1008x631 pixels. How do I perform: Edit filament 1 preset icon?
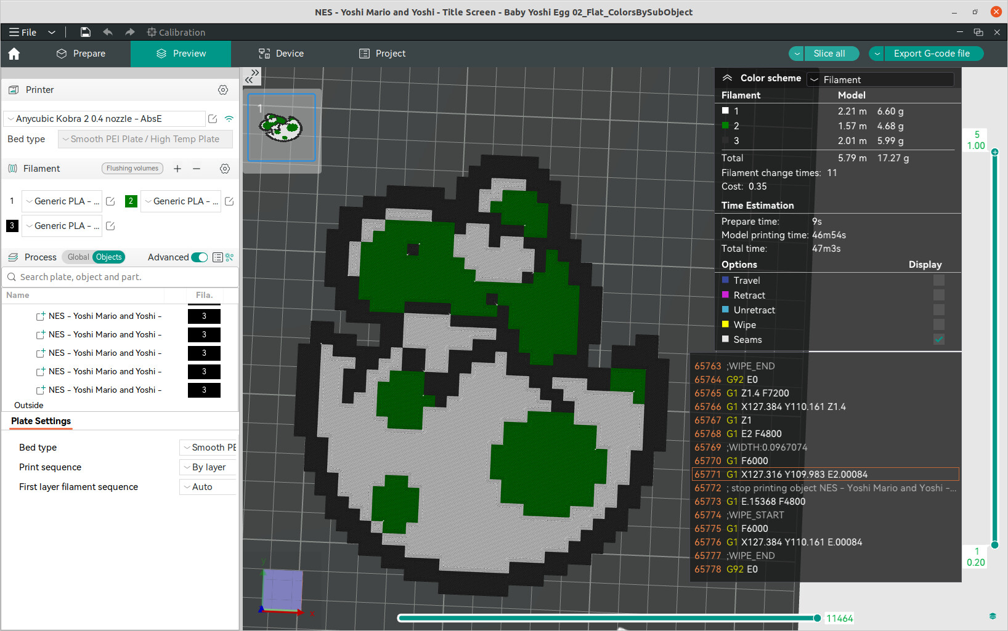point(110,201)
